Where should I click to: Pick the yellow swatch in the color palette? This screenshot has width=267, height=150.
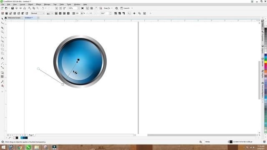click(265, 62)
